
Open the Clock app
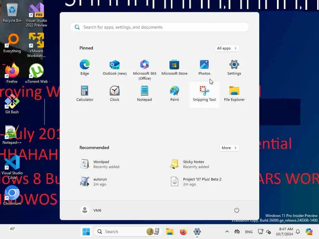[115, 94]
